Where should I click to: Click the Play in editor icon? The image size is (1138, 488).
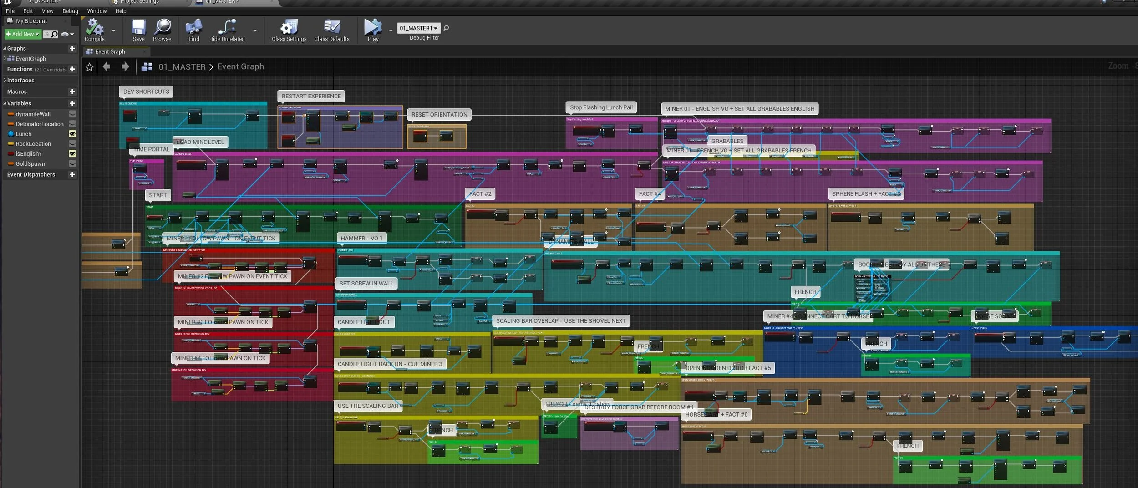coord(372,27)
